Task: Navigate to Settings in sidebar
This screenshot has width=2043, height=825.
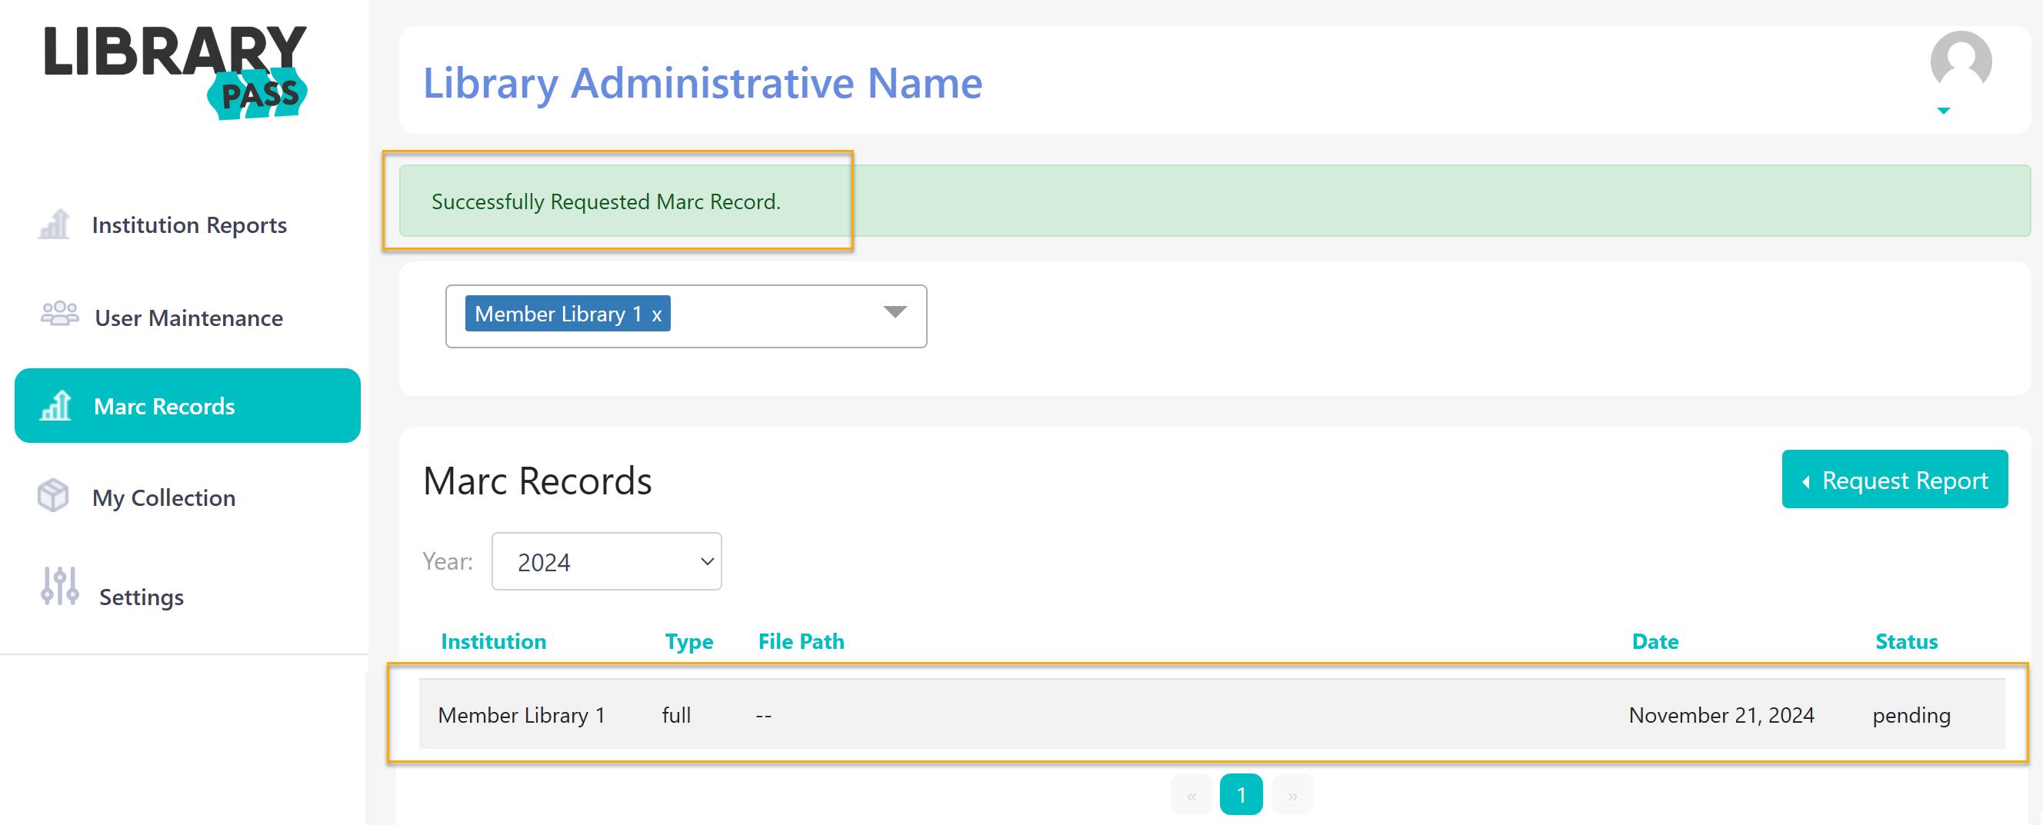Action: (x=142, y=597)
